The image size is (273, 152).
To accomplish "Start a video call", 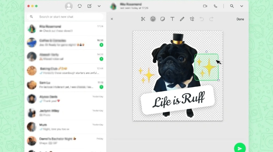I will click(x=205, y=6).
